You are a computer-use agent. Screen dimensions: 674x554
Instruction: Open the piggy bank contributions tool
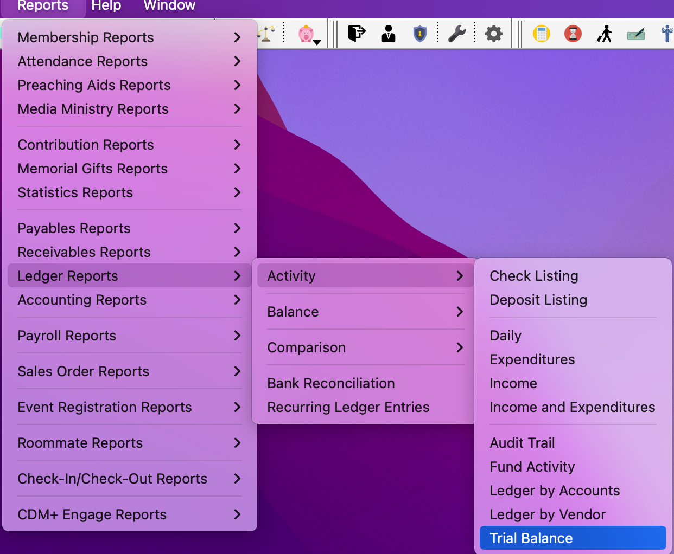pos(306,33)
